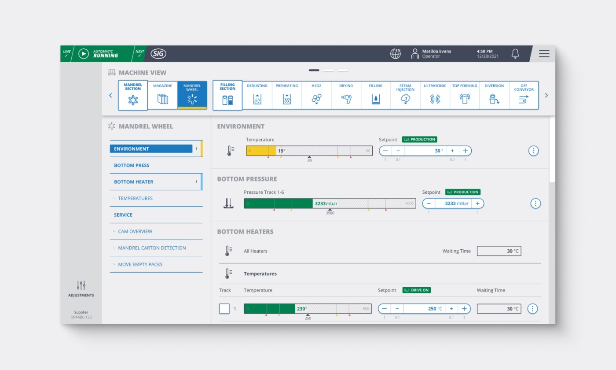
Task: Open Bottom Pressure three-dot options menu
Action: click(x=535, y=203)
